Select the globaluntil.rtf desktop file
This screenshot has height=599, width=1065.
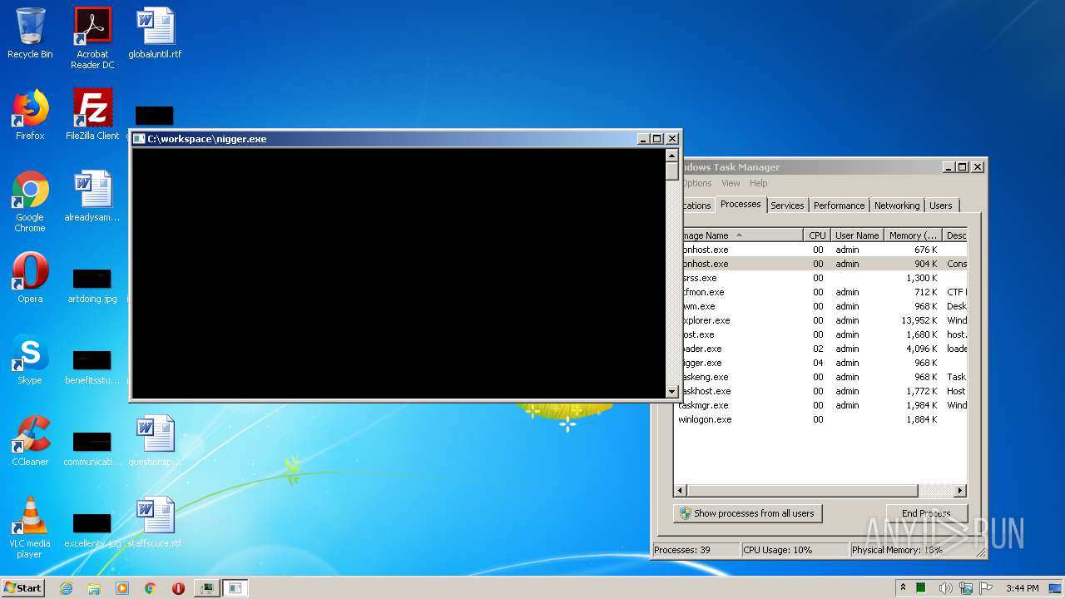tap(155, 33)
